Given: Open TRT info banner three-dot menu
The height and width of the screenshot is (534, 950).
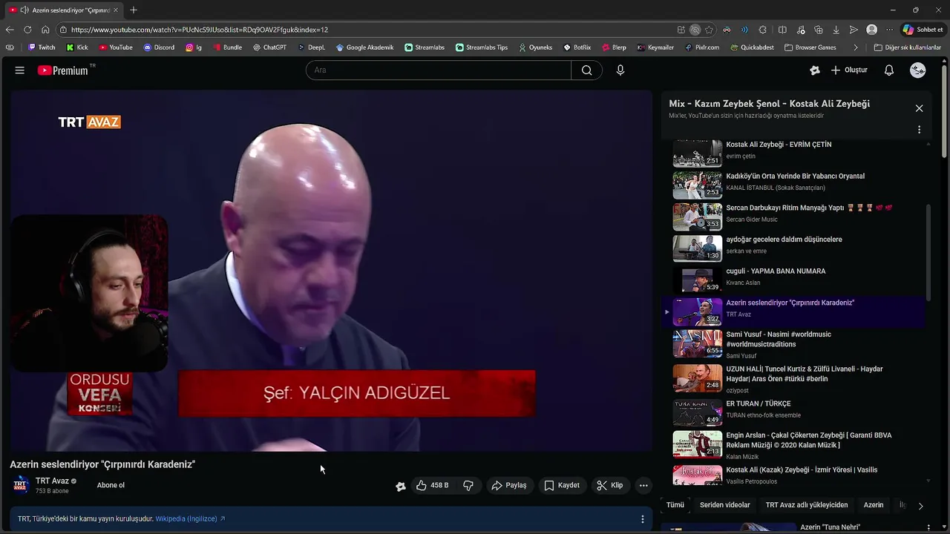Looking at the screenshot, I should click(x=643, y=519).
